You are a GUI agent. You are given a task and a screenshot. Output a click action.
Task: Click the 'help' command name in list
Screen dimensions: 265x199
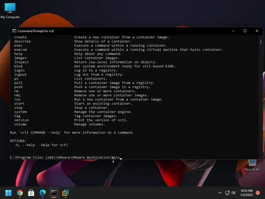[18, 54]
